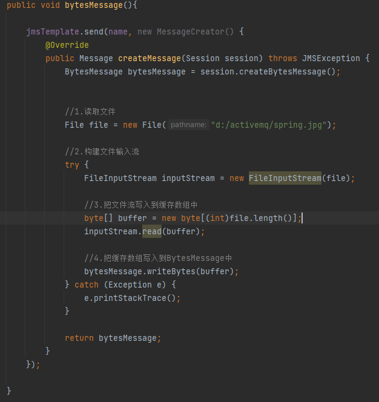379x402 pixels.
Task: Click the bytesMessage method name in the declaration
Action: pyautogui.click(x=93, y=5)
